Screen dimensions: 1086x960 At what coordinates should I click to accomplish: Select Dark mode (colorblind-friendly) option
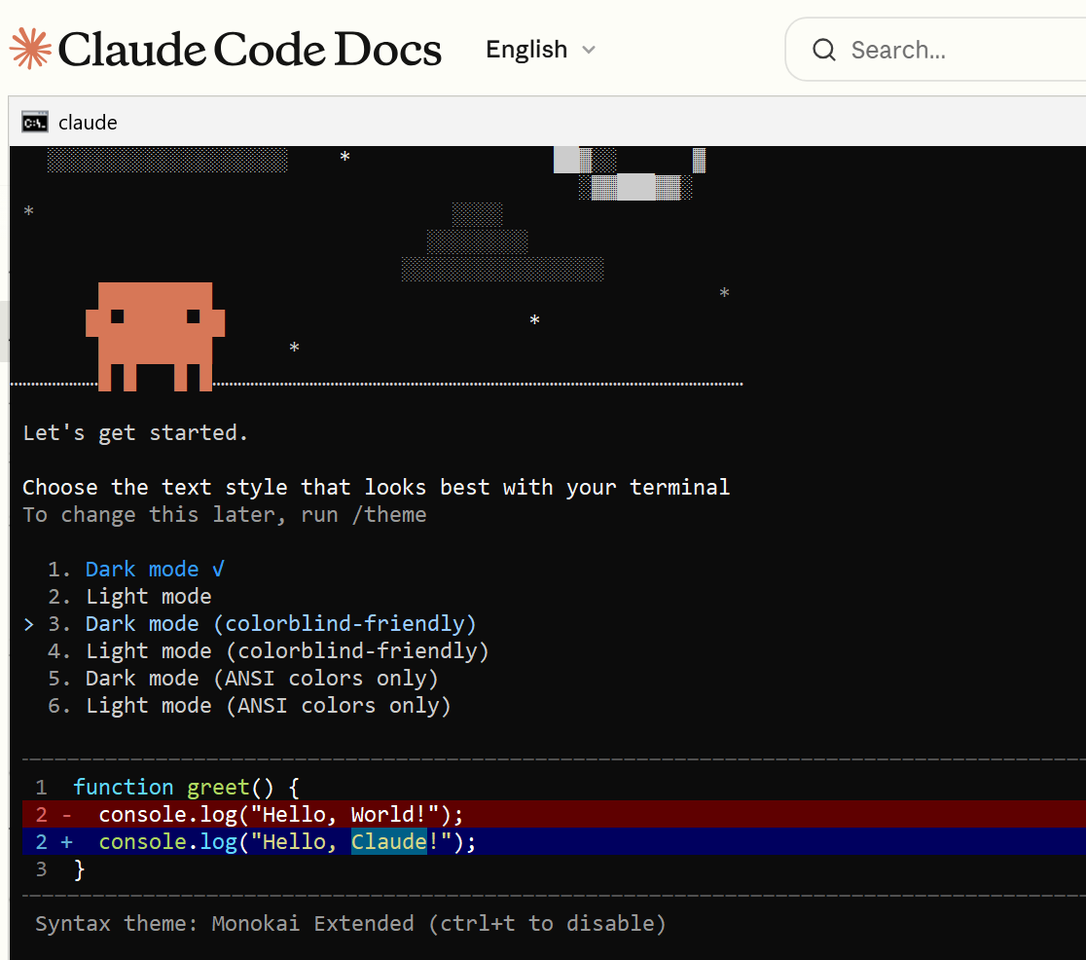click(x=262, y=624)
